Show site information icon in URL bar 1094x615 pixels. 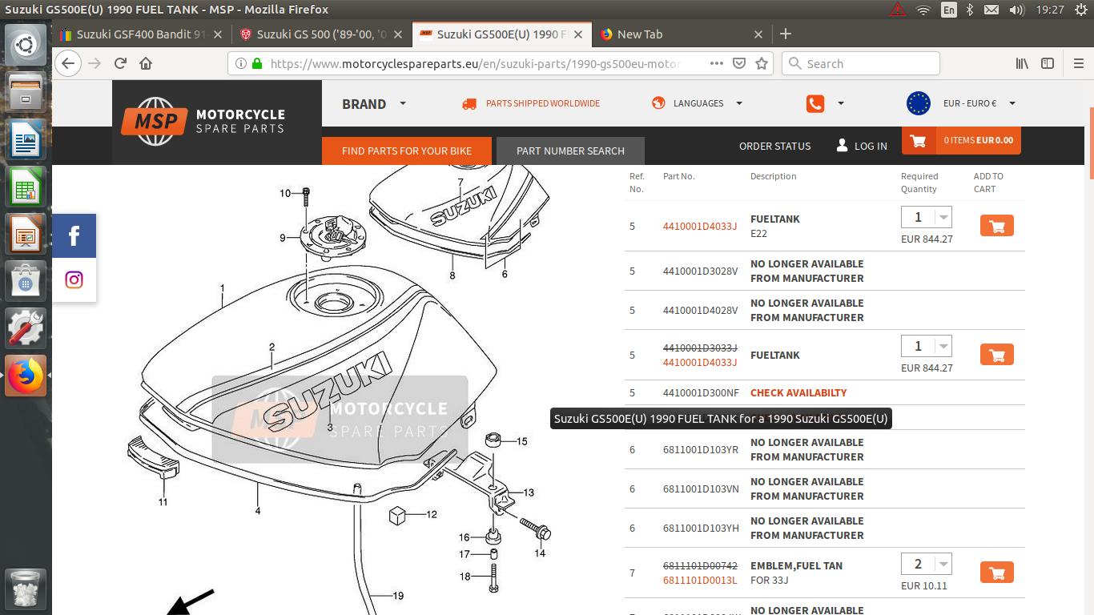240,63
